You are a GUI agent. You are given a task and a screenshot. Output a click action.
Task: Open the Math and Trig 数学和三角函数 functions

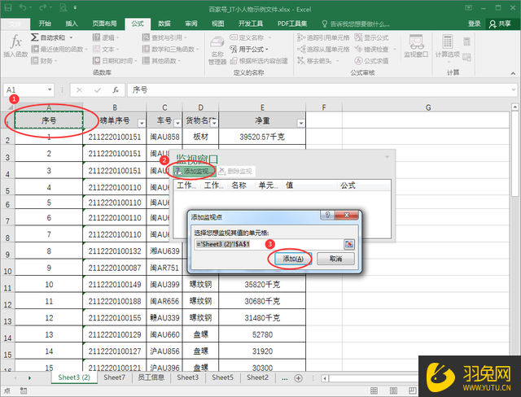pos(170,49)
